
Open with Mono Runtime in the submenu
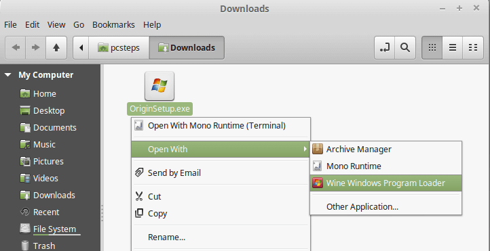click(386, 166)
